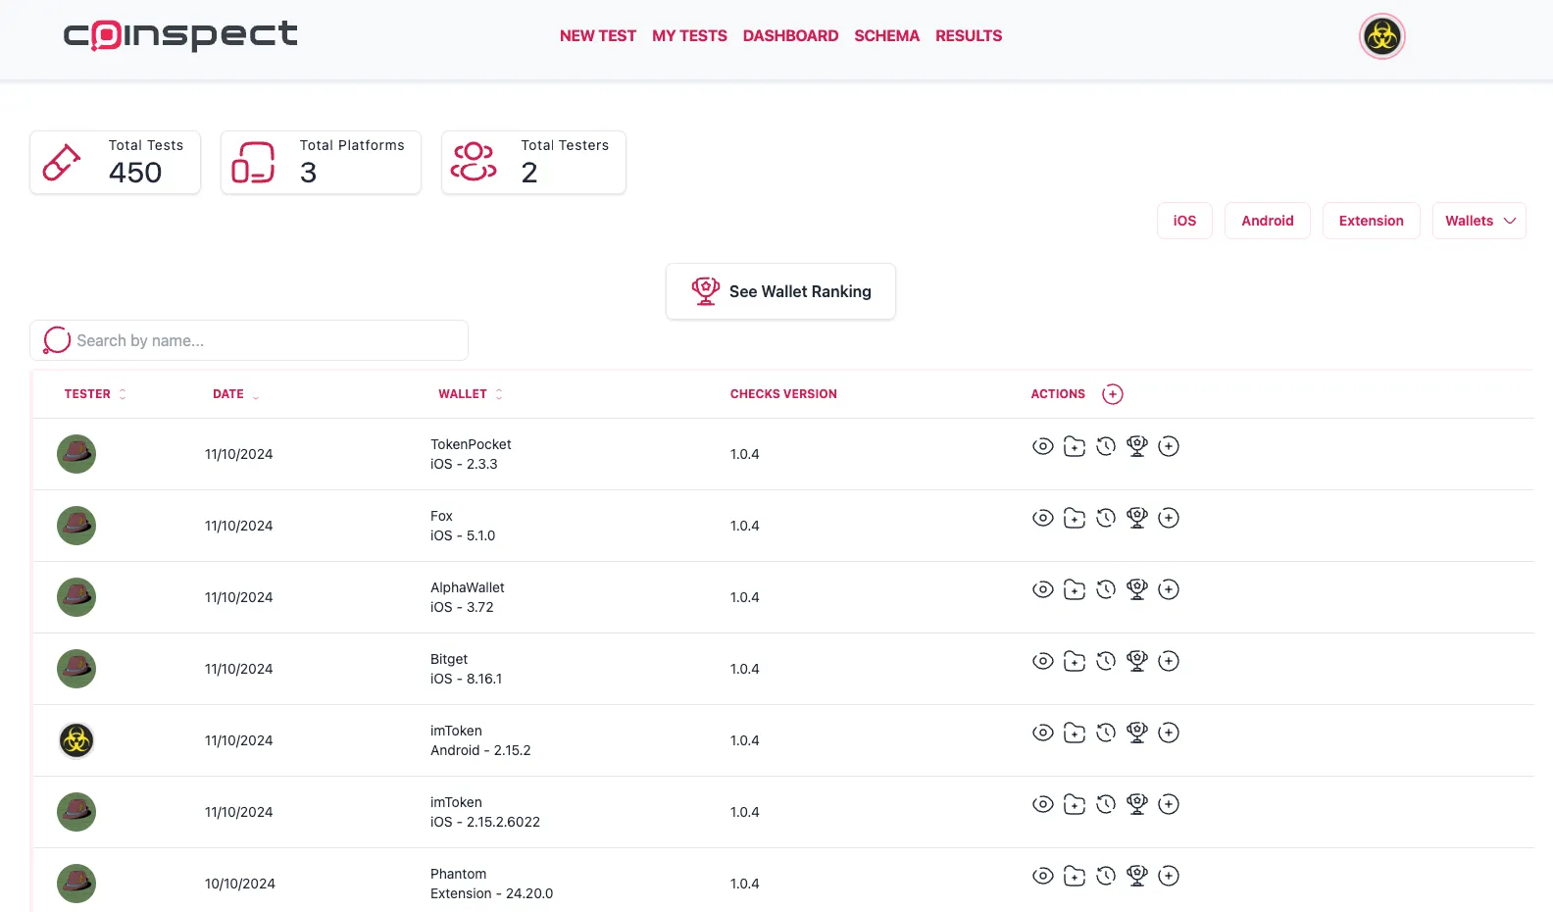
Task: View the imToken Android test with eye icon
Action: click(1043, 733)
